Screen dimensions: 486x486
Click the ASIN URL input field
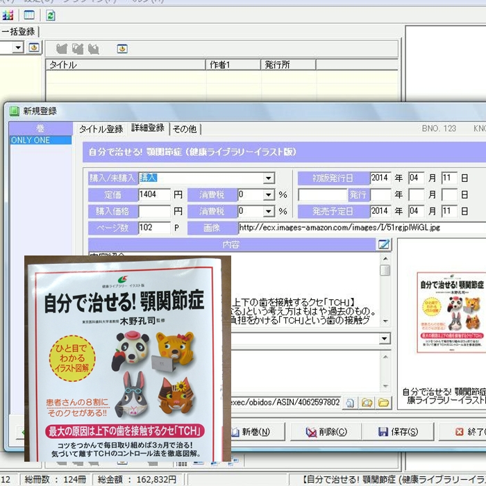pyautogui.click(x=285, y=403)
